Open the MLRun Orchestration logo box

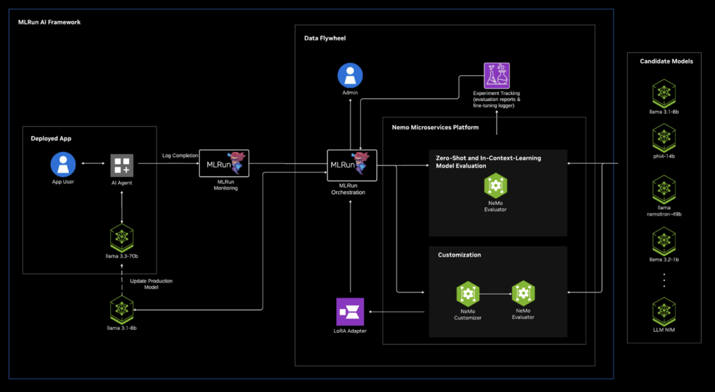point(352,165)
